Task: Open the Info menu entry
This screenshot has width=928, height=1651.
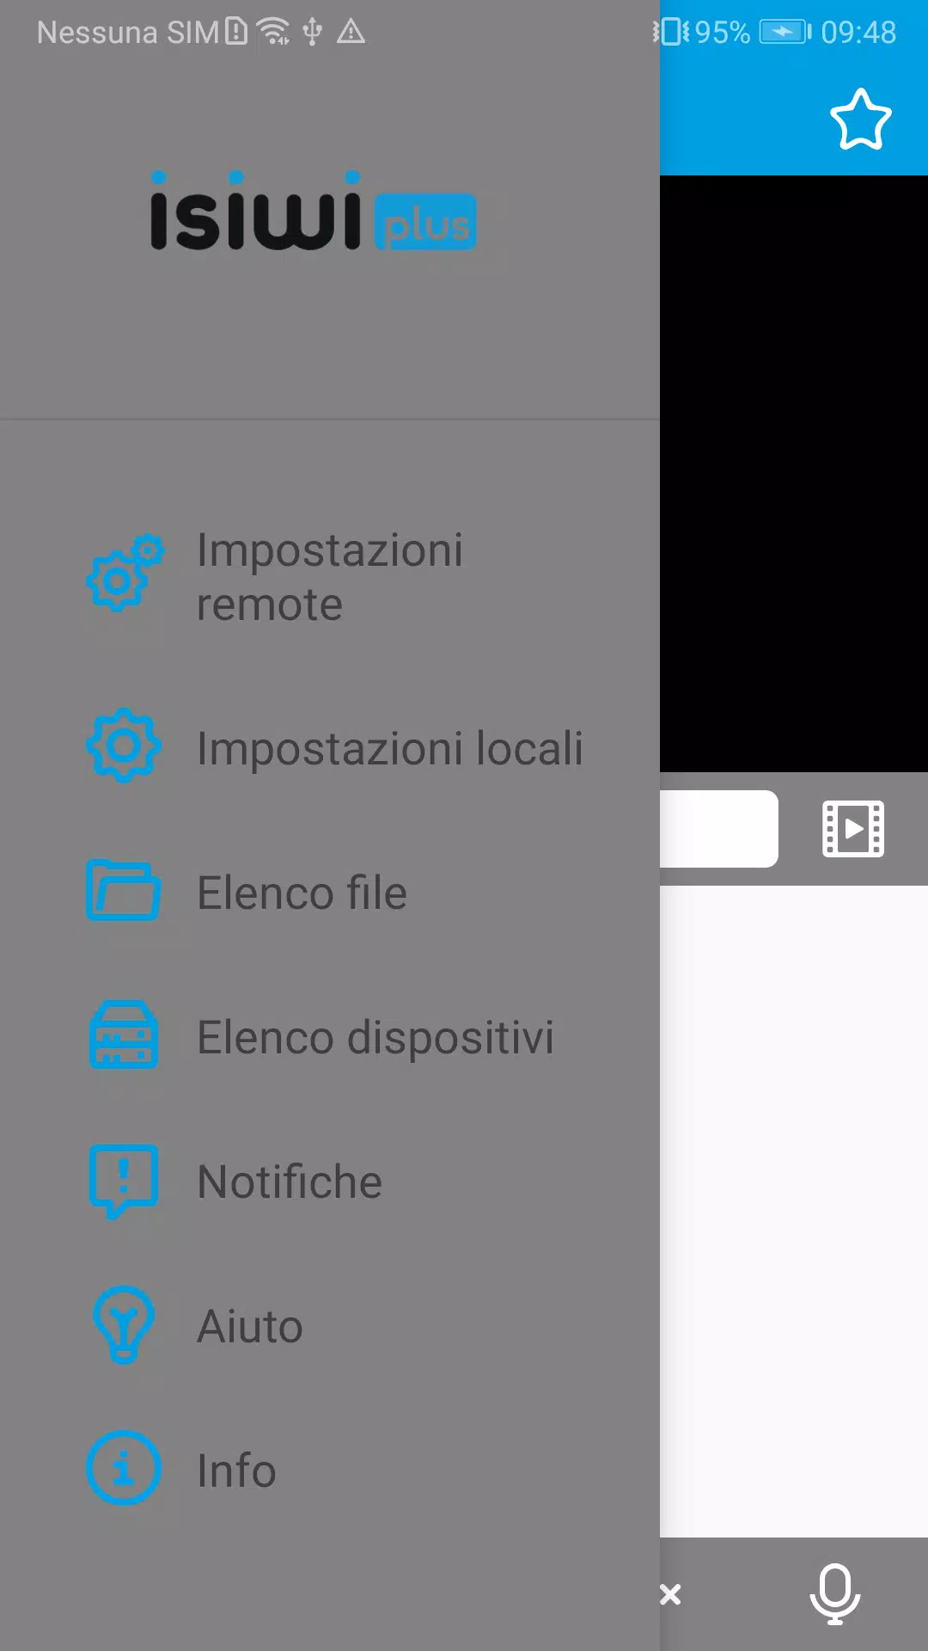Action: (x=330, y=1470)
